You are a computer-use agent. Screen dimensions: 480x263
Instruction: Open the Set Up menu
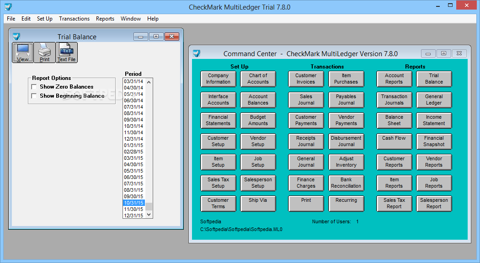pyautogui.click(x=45, y=19)
